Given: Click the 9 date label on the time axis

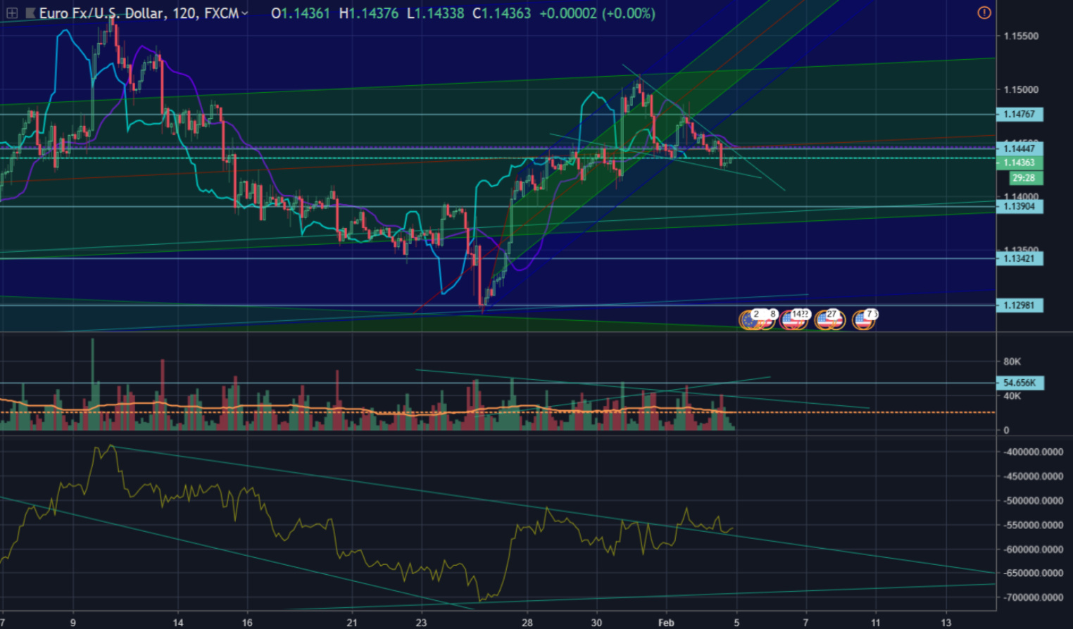Looking at the screenshot, I should tap(73, 623).
